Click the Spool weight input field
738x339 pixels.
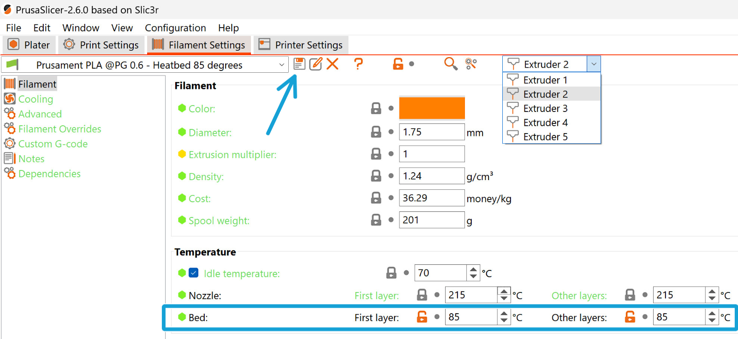coord(431,220)
